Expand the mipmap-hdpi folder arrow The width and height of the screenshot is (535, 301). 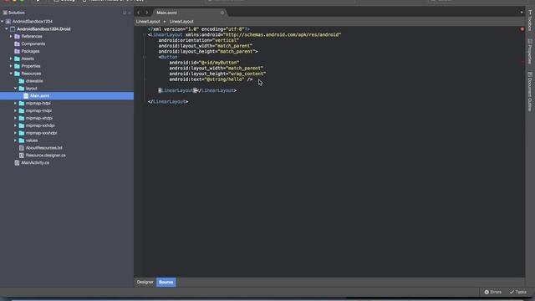coord(15,104)
